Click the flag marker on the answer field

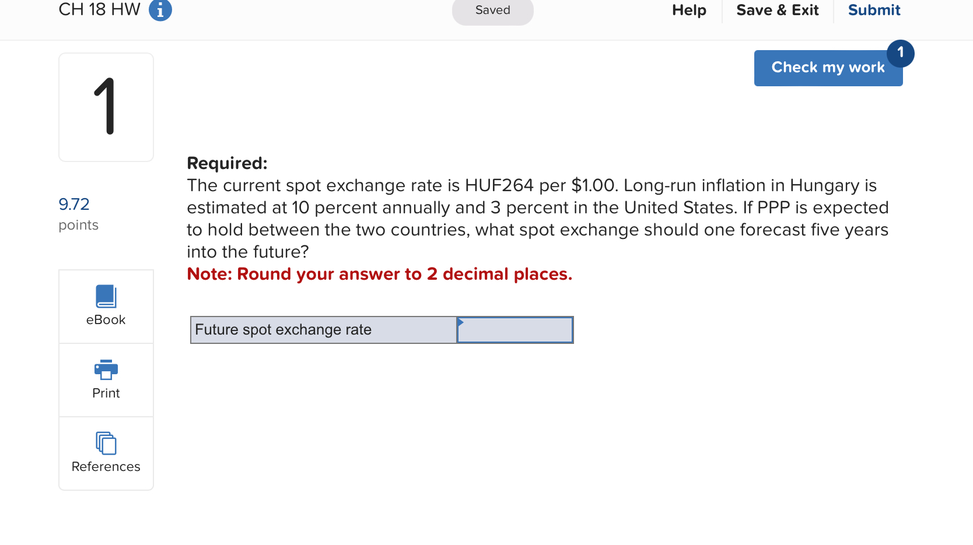[460, 322]
